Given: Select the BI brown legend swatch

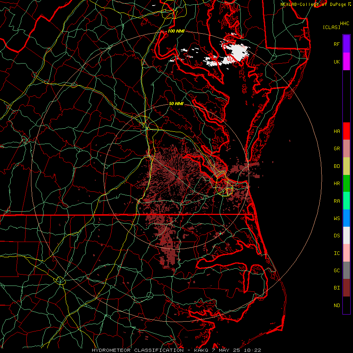Looking at the screenshot, I should click(346, 288).
